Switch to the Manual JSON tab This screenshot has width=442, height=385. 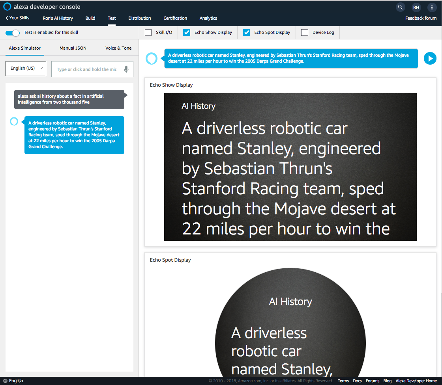click(x=73, y=48)
